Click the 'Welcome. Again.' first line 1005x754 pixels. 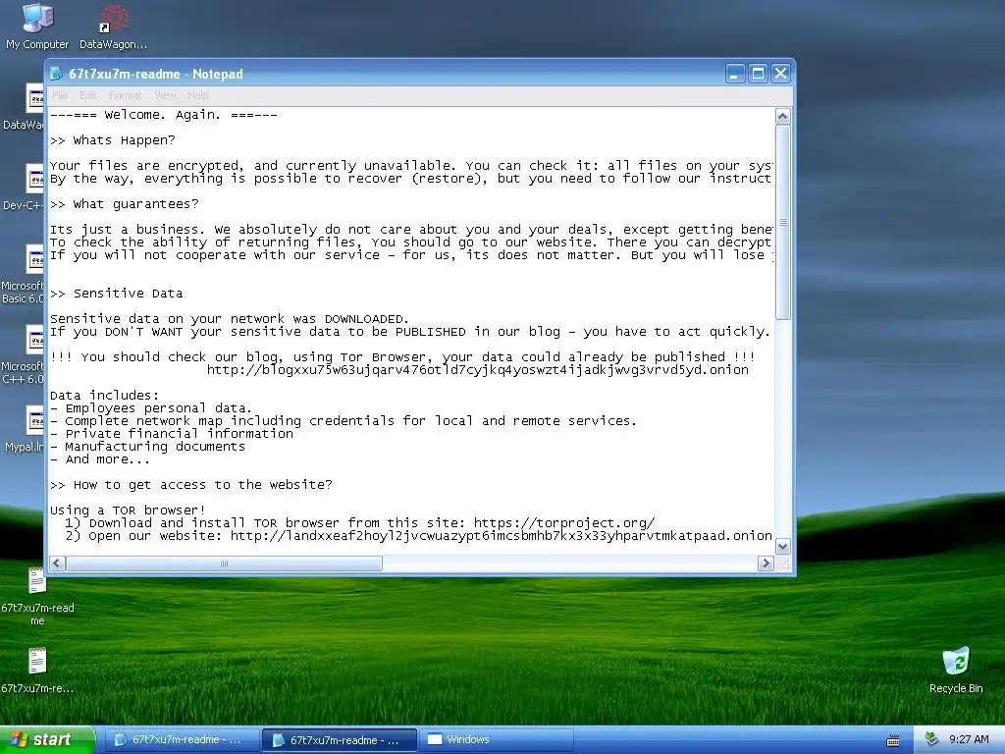[x=164, y=115]
